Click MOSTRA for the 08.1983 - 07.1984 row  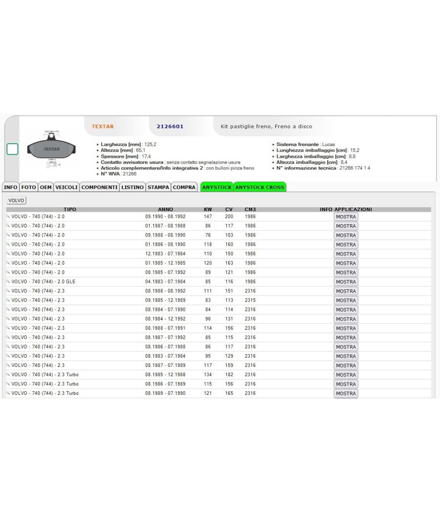(x=346, y=356)
